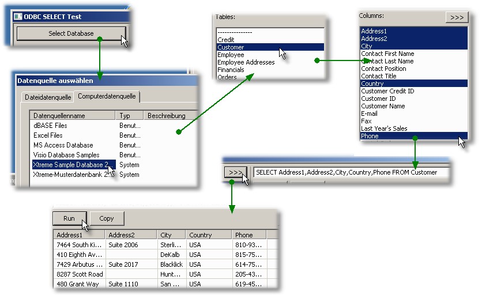Click the >>> button beside Columns label
Image resolution: width=482 pixels, height=299 pixels.
coord(457,17)
